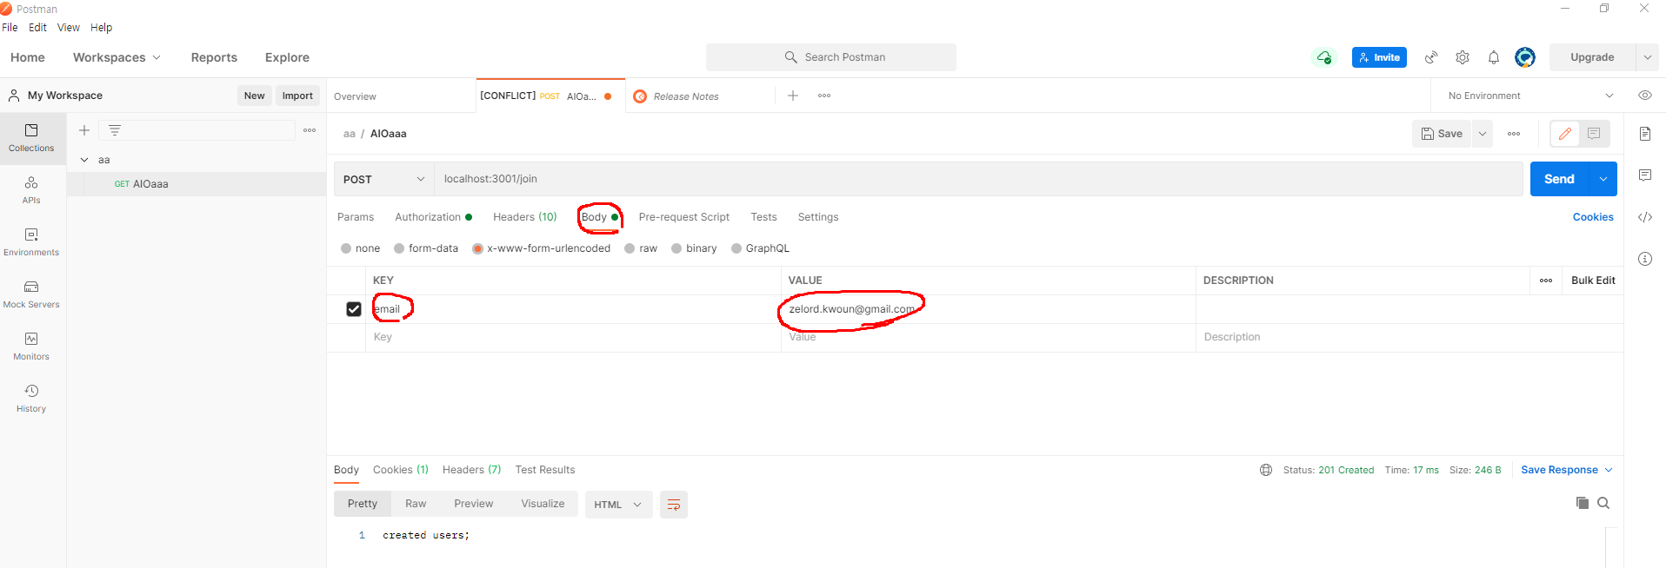Open the APIs sidebar panel

tap(31, 190)
